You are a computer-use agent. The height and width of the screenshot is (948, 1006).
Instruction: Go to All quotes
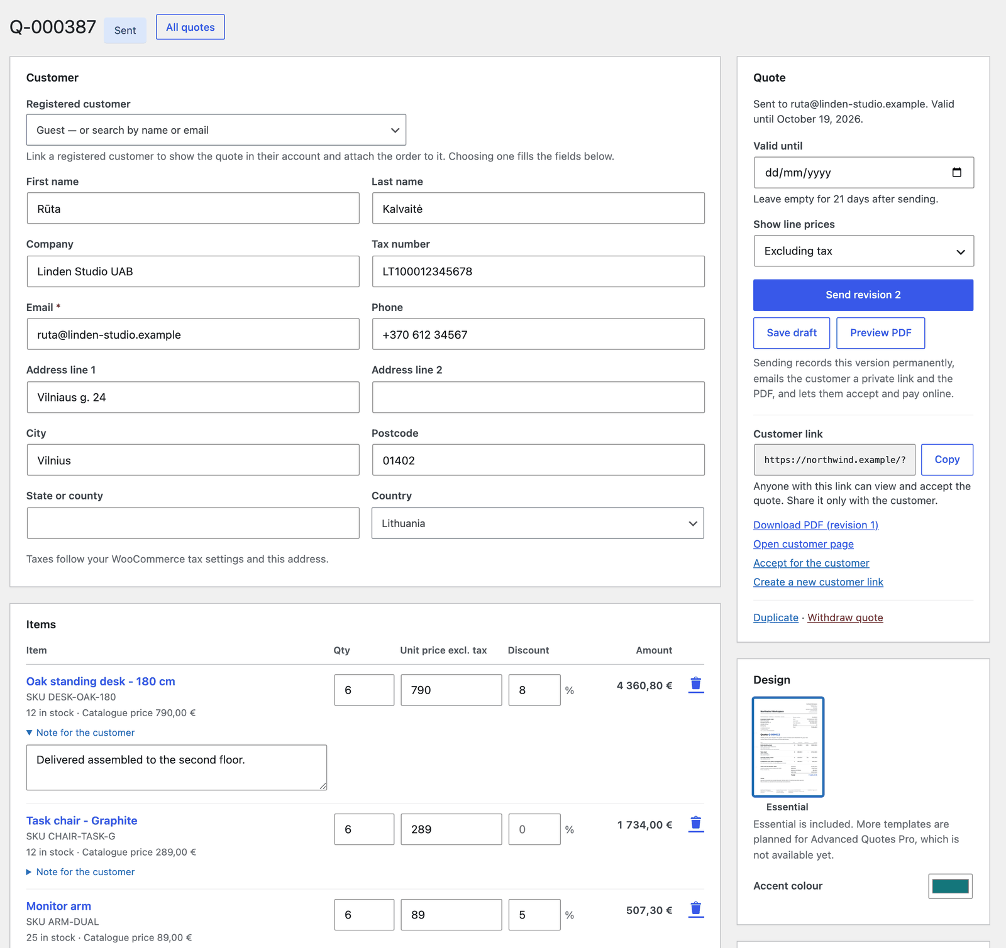click(x=191, y=27)
